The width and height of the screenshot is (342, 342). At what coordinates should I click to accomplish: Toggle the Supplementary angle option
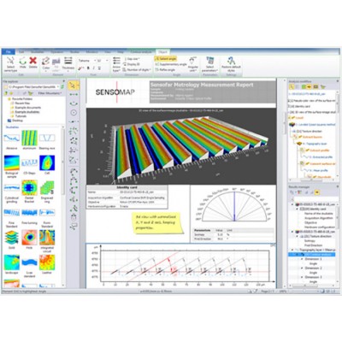point(171,64)
